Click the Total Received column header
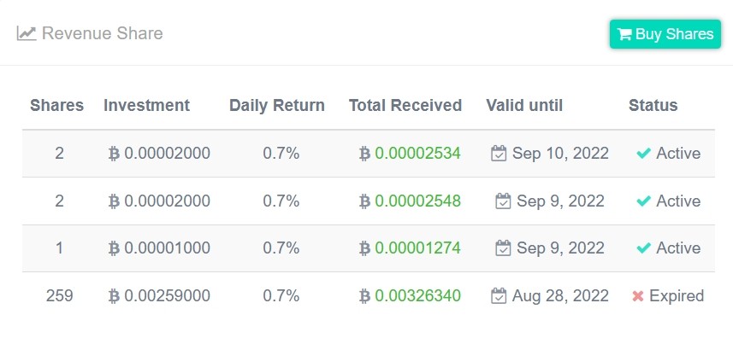 pos(405,105)
